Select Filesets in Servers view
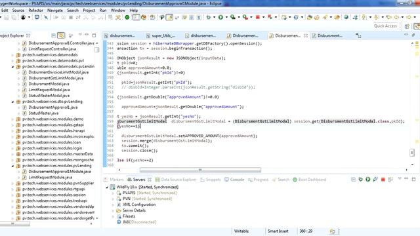420x236 pixels. pos(129,216)
